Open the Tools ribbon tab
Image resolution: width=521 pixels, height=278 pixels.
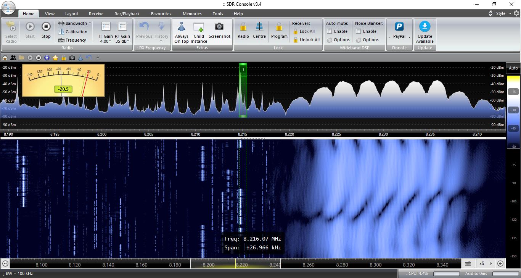tap(218, 14)
